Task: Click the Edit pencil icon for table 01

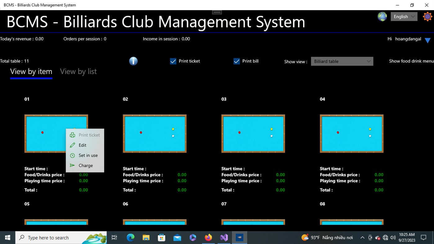Action: 72,145
